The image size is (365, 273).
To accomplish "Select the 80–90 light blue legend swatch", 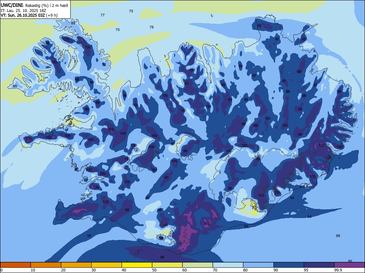I will (x=258, y=265).
